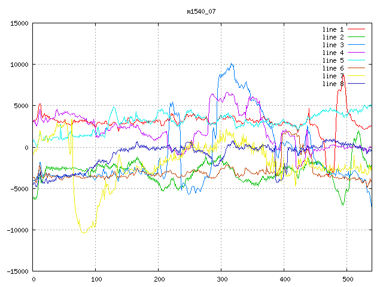Viewport: 383px width, 287px height.
Task: Select the yellow line 7 legend sample
Action: click(x=356, y=76)
